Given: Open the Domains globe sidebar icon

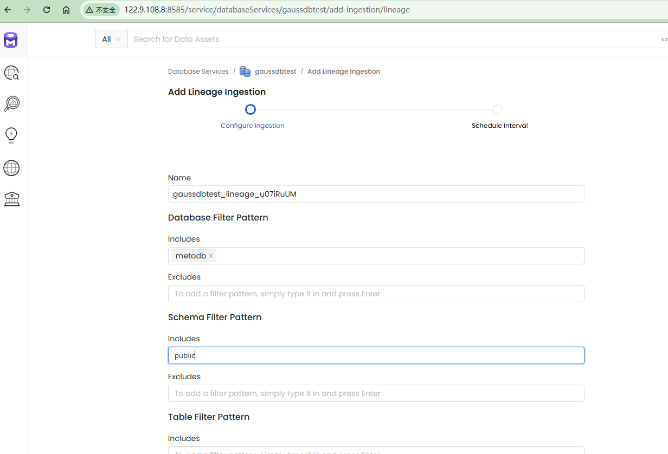Looking at the screenshot, I should tap(11, 168).
